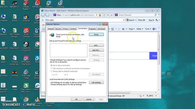Click the IE vertical scrollbar
The height and width of the screenshot is (109, 195).
158,49
